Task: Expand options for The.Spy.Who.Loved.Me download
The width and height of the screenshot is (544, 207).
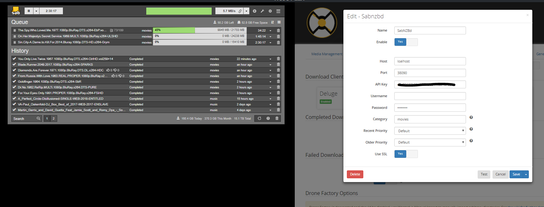Action: 270,31
